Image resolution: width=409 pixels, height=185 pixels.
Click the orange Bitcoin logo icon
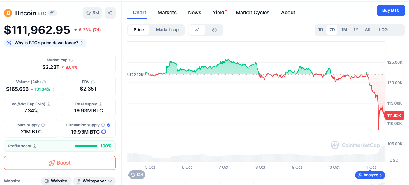click(8, 13)
